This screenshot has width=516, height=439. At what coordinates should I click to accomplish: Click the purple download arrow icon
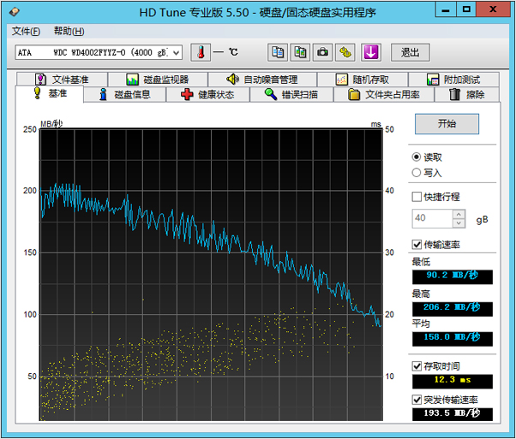tap(371, 52)
